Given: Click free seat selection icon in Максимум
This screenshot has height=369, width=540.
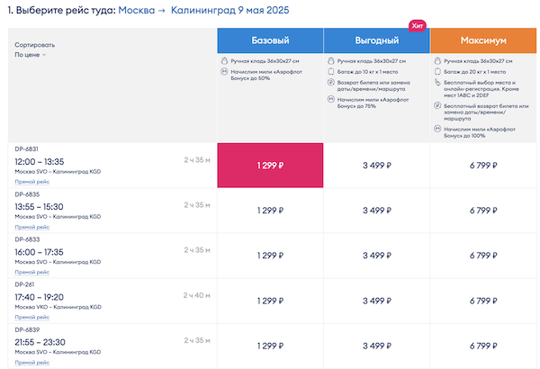Looking at the screenshot, I should coord(436,81).
